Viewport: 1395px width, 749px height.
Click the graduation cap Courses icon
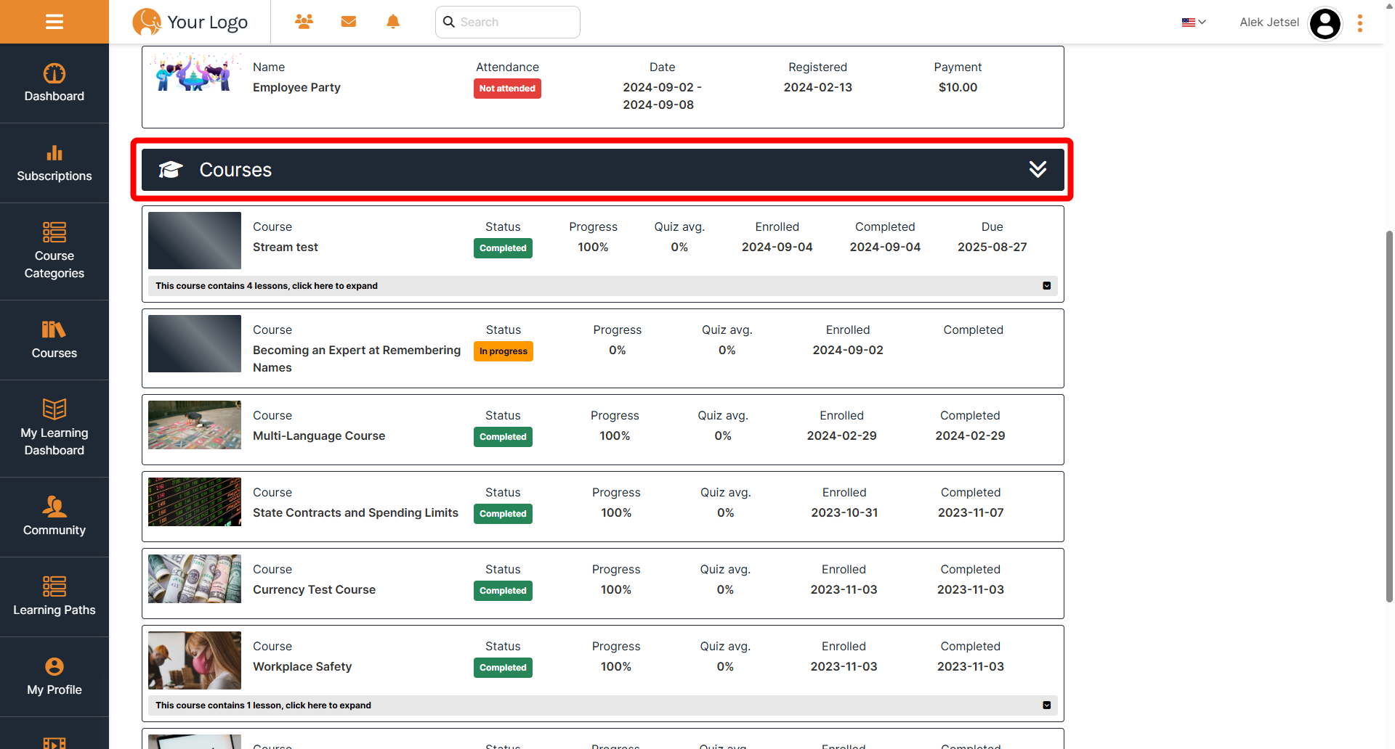tap(171, 170)
